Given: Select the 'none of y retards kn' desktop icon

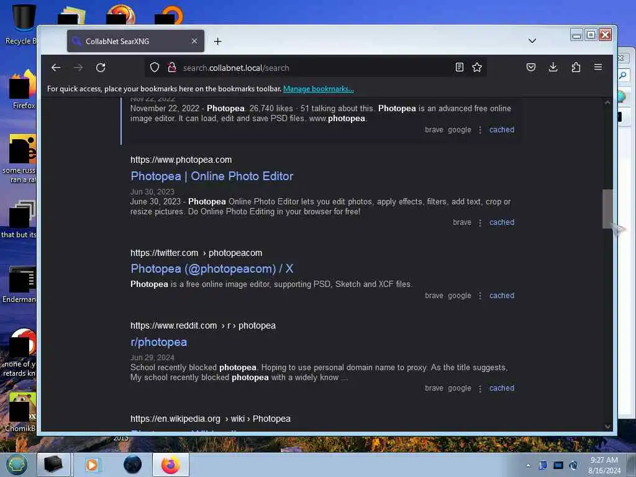Looking at the screenshot, I should [19, 353].
